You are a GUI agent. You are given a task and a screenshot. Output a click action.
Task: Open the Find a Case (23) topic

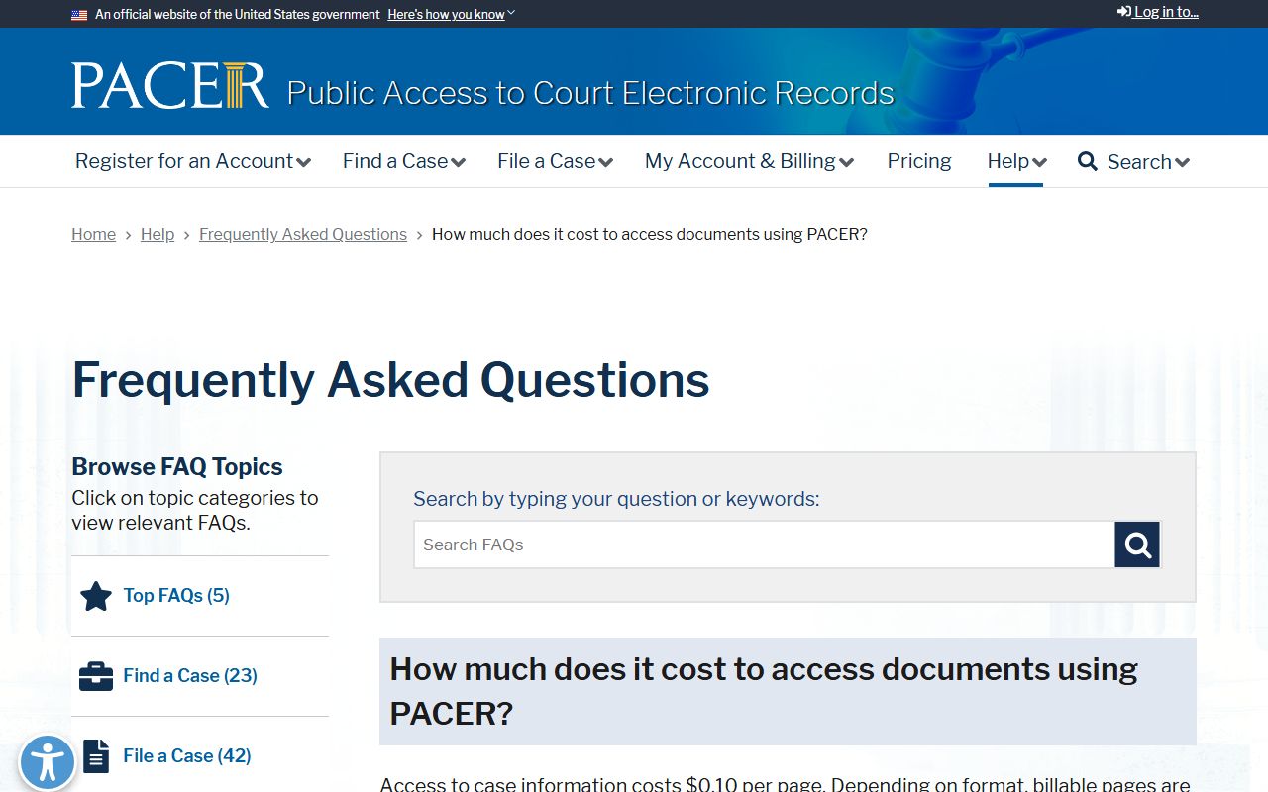(190, 675)
